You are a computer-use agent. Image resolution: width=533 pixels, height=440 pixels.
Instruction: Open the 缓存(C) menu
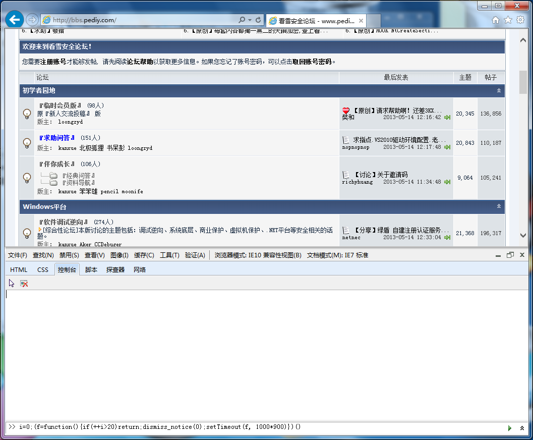[x=144, y=255]
